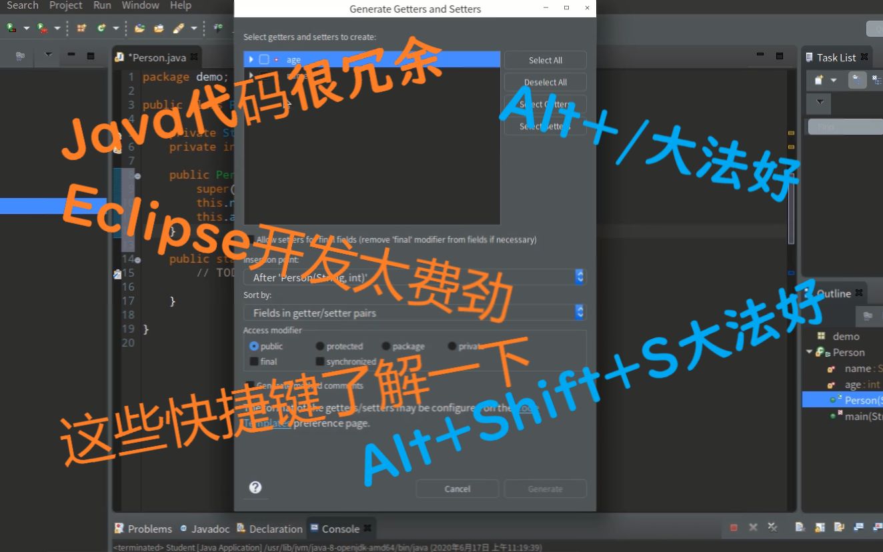
Task: Enable the final modifier checkbox
Action: pyautogui.click(x=254, y=361)
